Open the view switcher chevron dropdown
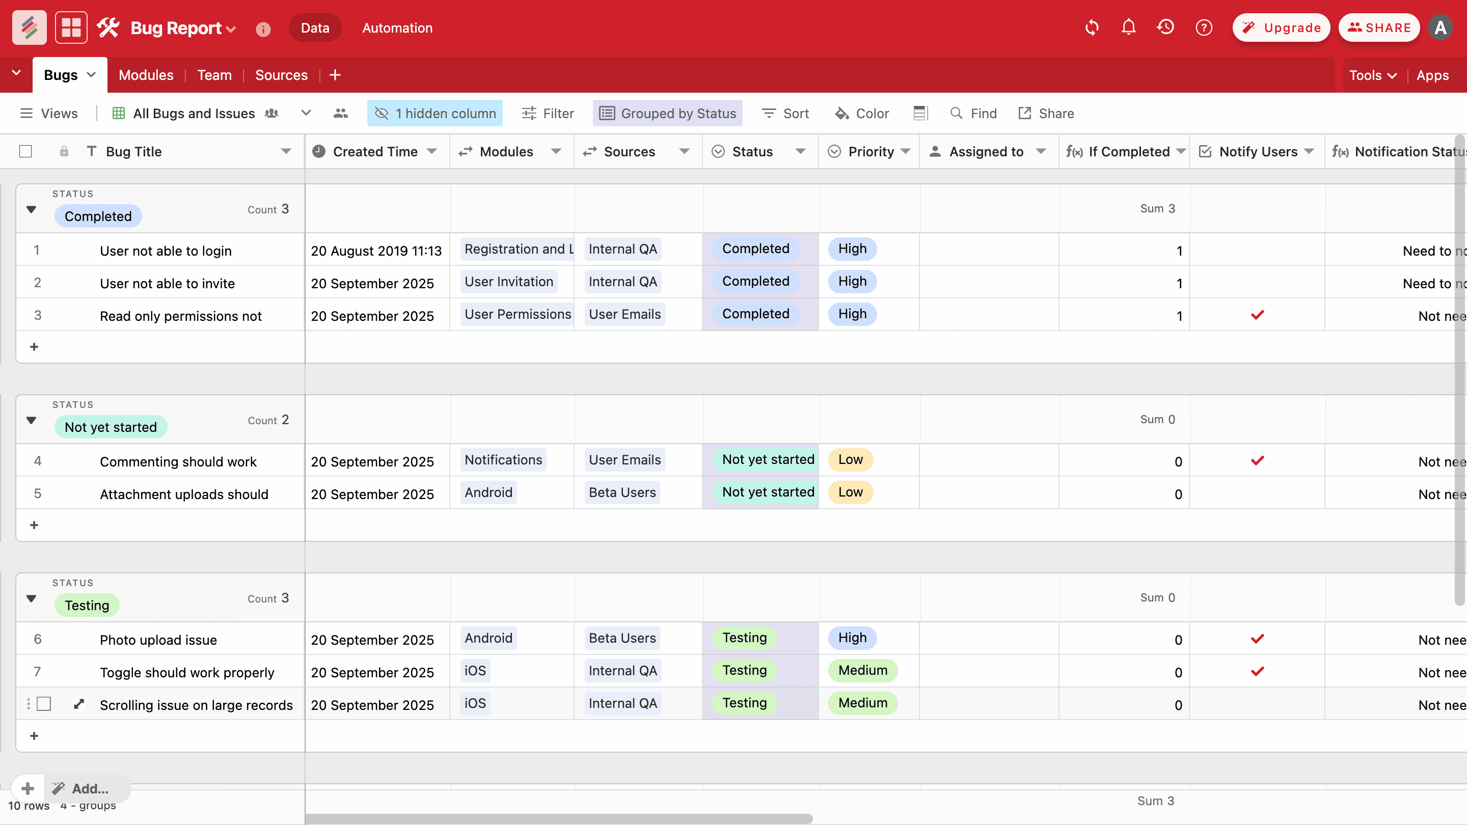This screenshot has height=825, width=1467. [x=306, y=113]
